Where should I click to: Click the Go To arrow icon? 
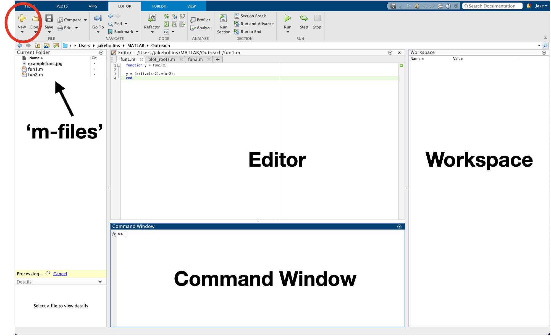[98, 18]
